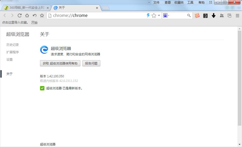Switch to the 360导航 tab
Image resolution: width=242 pixels, height=147 pixels.
tap(26, 8)
